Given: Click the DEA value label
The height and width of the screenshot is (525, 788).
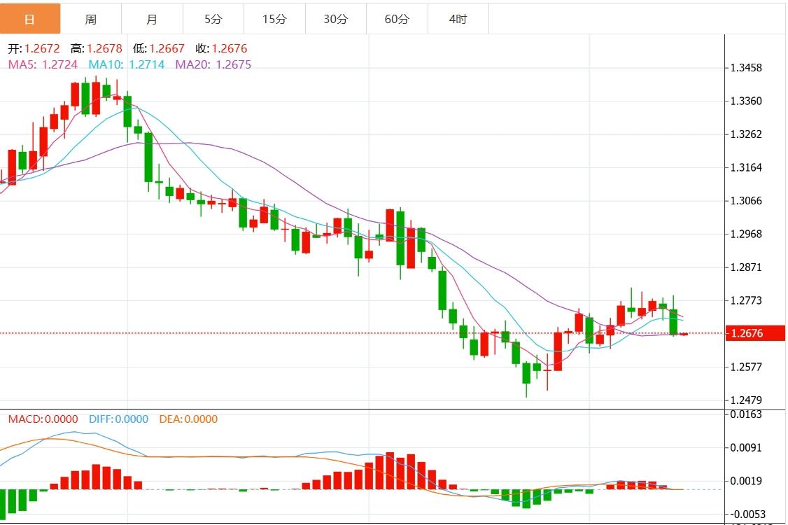Looking at the screenshot, I should [x=188, y=419].
